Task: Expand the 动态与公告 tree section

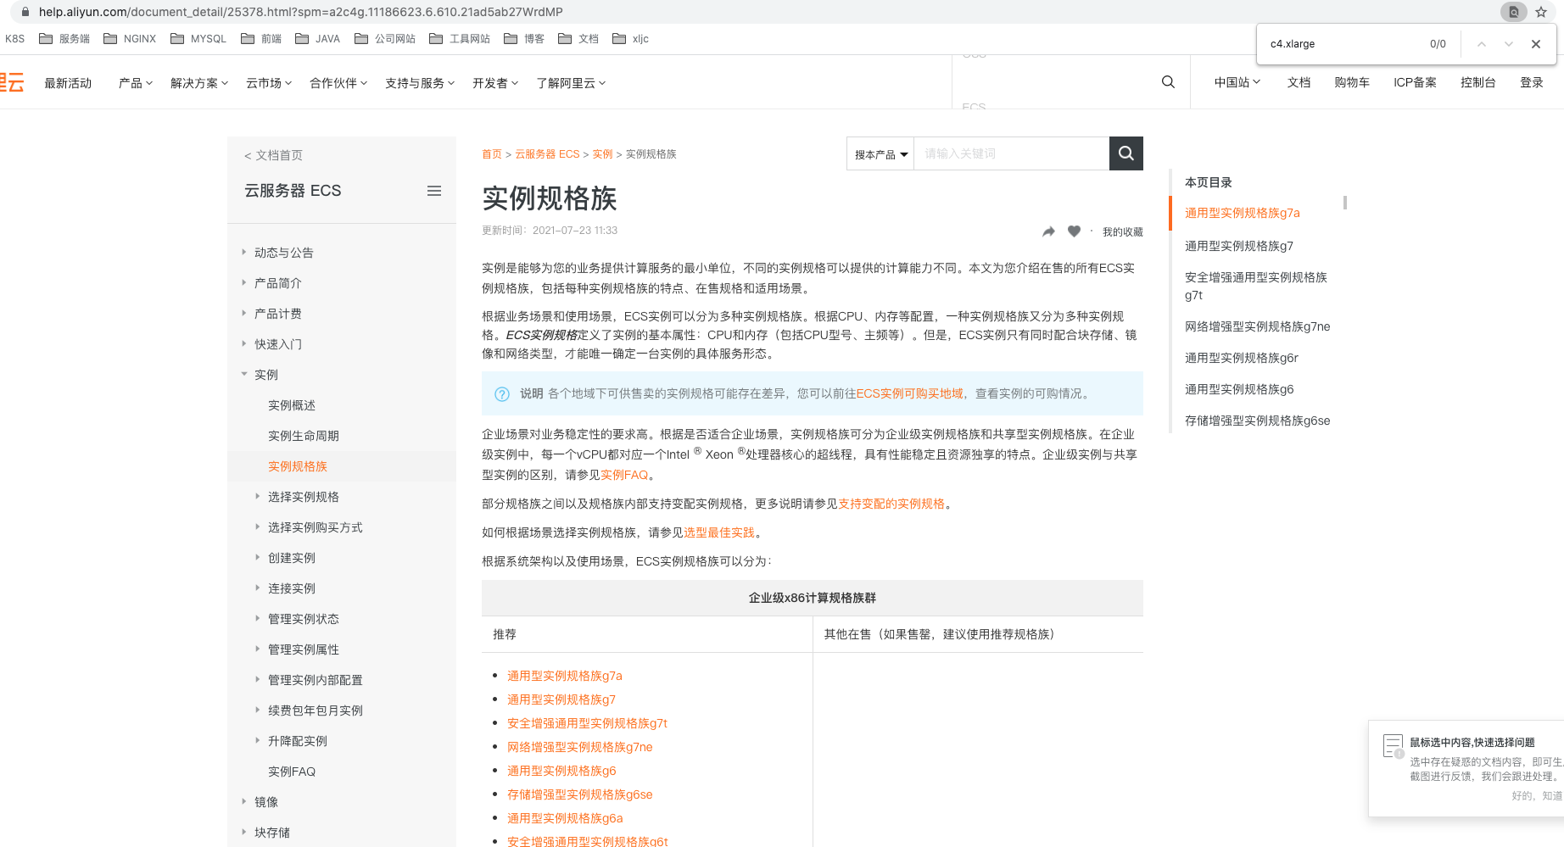Action: point(244,252)
